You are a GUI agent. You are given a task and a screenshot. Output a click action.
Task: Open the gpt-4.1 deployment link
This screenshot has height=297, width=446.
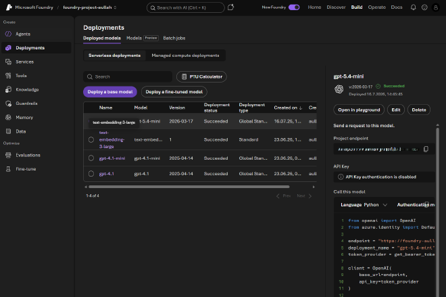[x=106, y=174]
